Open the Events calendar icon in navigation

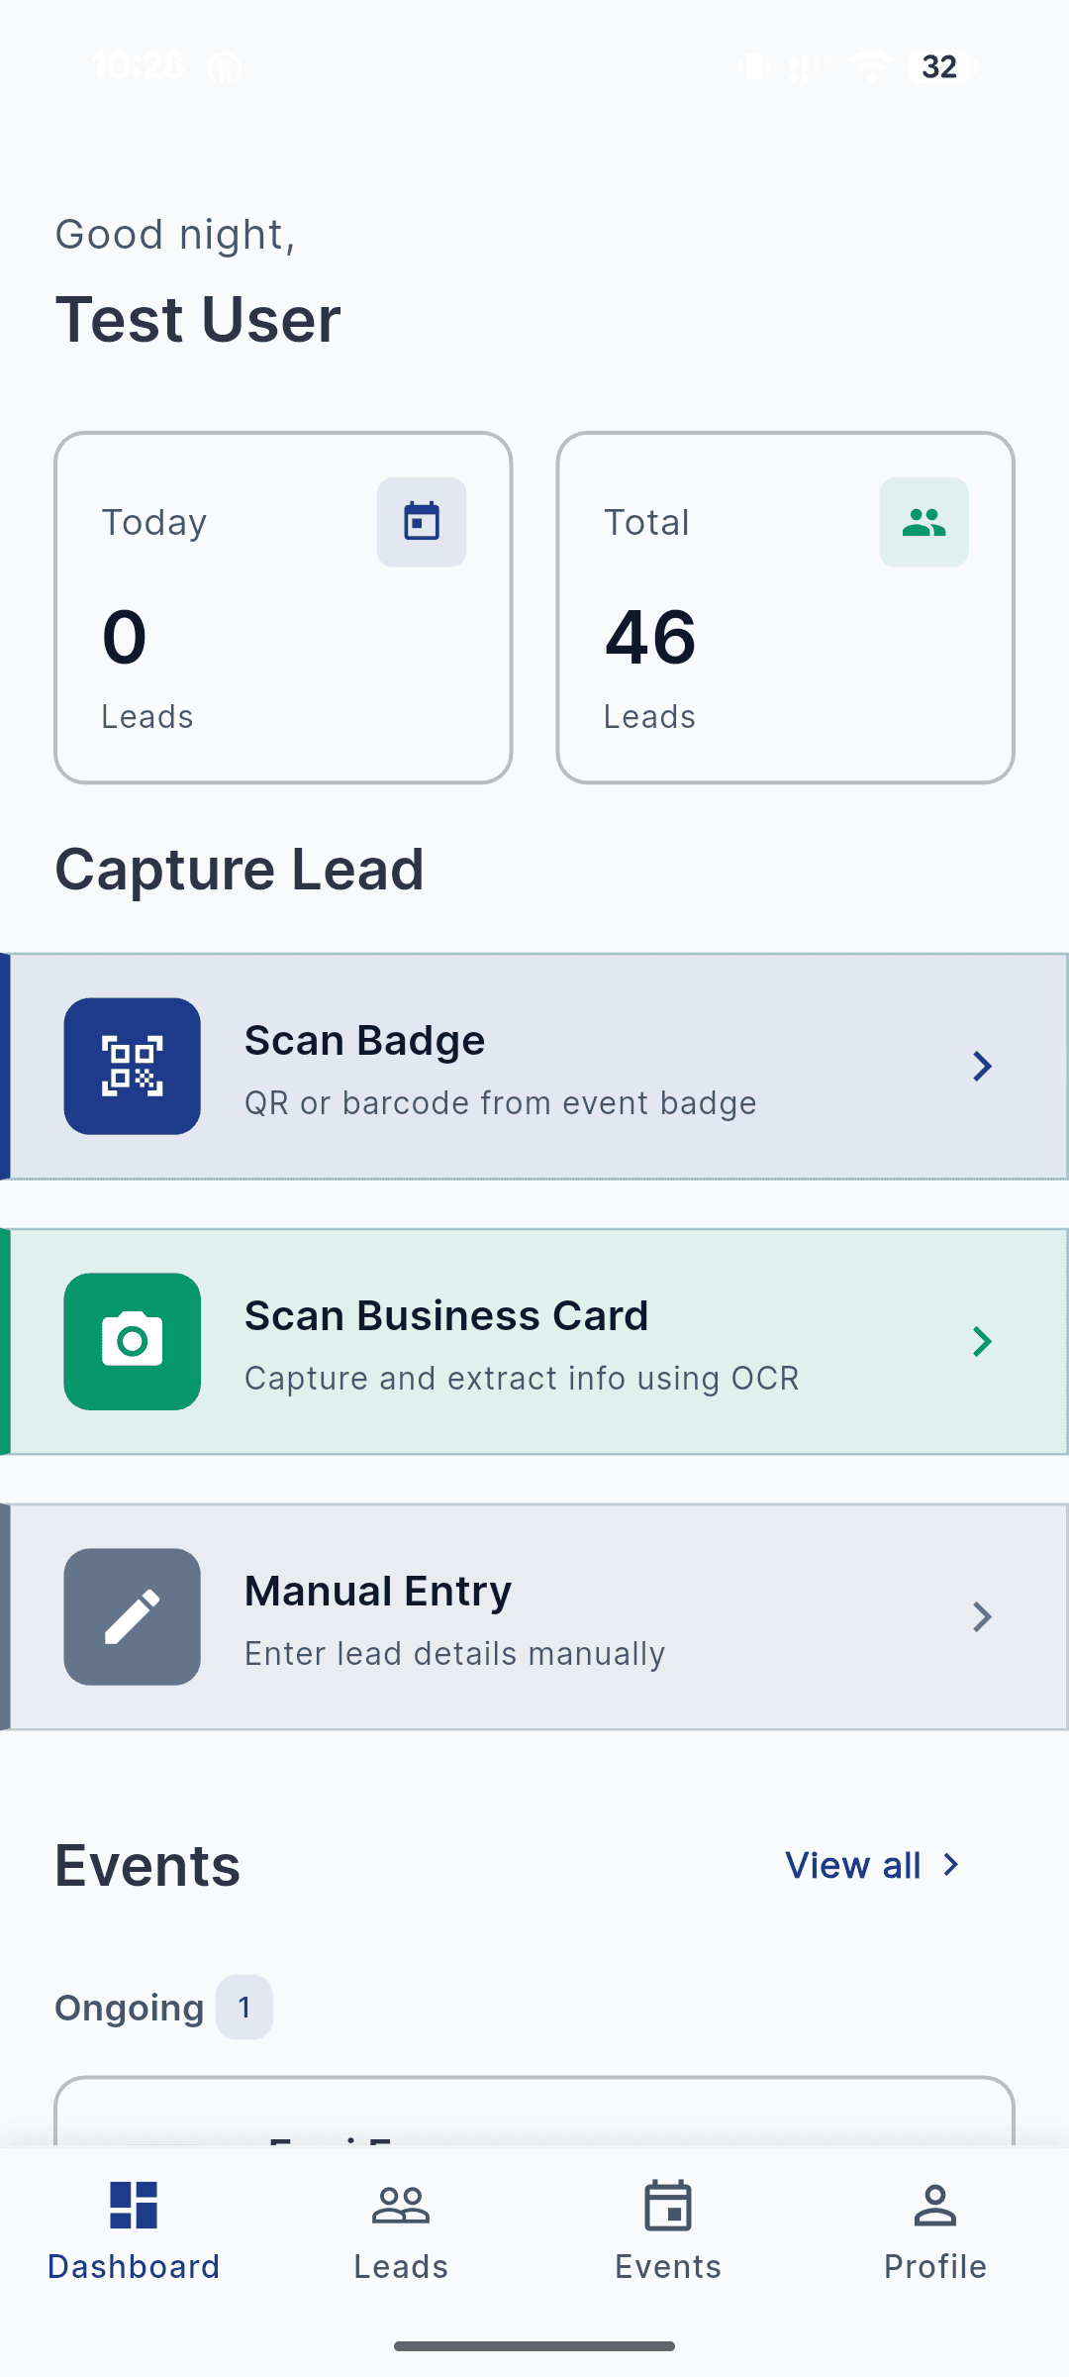tap(667, 2207)
